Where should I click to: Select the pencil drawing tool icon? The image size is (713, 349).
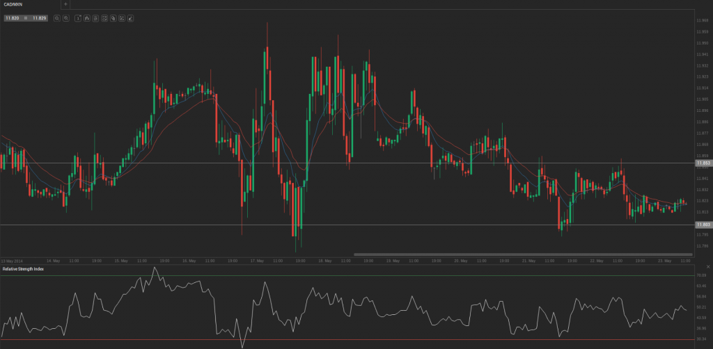tap(130, 18)
